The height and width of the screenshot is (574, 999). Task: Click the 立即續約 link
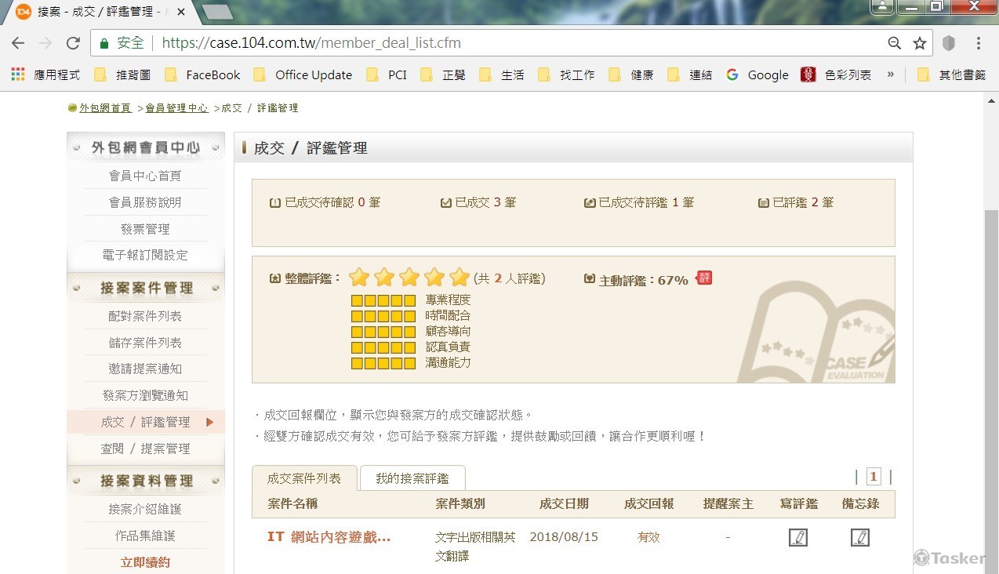pyautogui.click(x=145, y=562)
